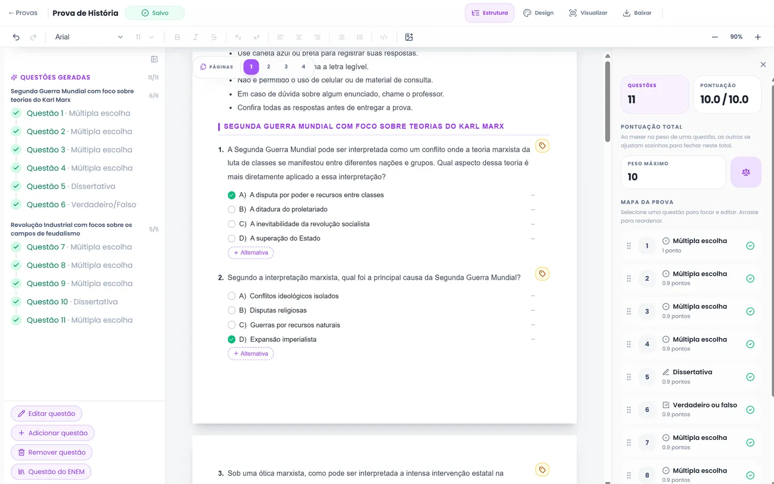Open the Visualizar preview tab
Image resolution: width=774 pixels, height=484 pixels.
588,13
